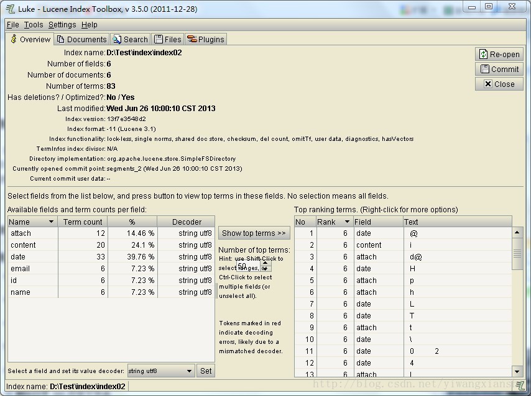Select the attach field row
Screen dimensions: 531x396
(111, 233)
